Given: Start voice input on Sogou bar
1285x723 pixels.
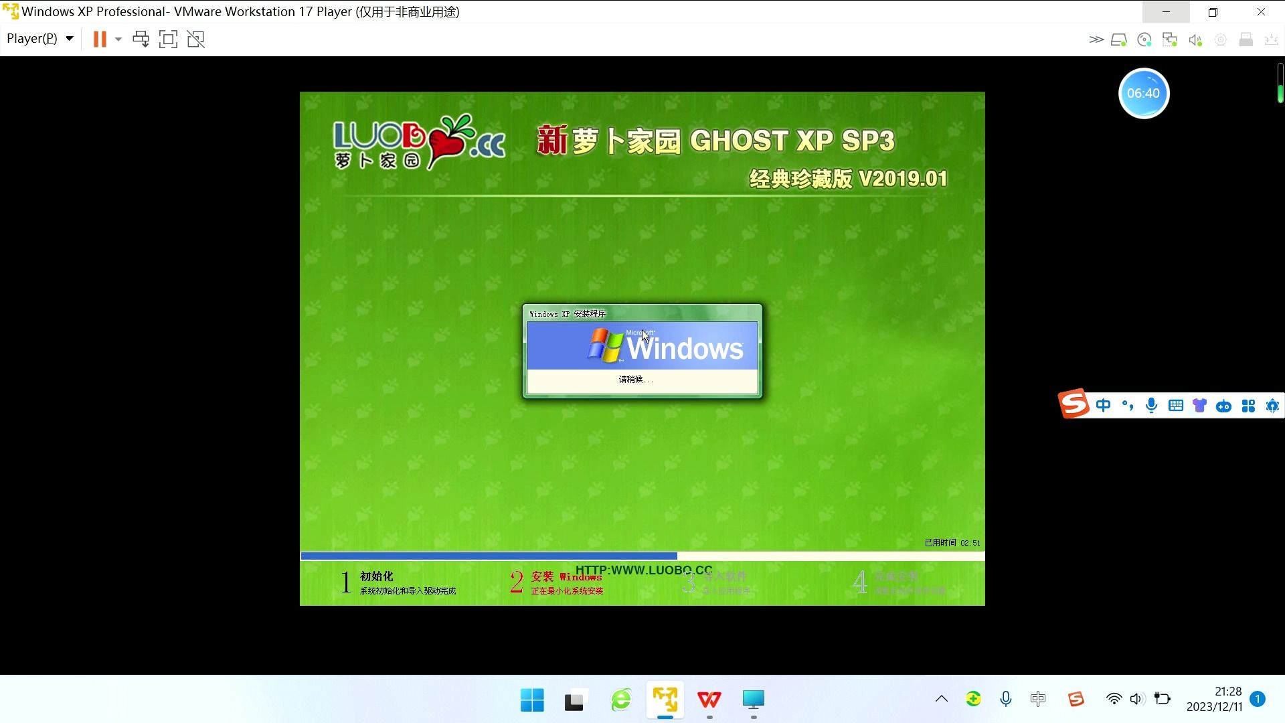Looking at the screenshot, I should click(1151, 406).
